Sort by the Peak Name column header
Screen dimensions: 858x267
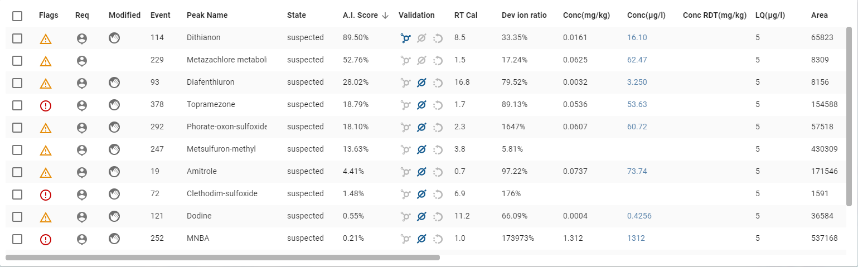tap(207, 16)
